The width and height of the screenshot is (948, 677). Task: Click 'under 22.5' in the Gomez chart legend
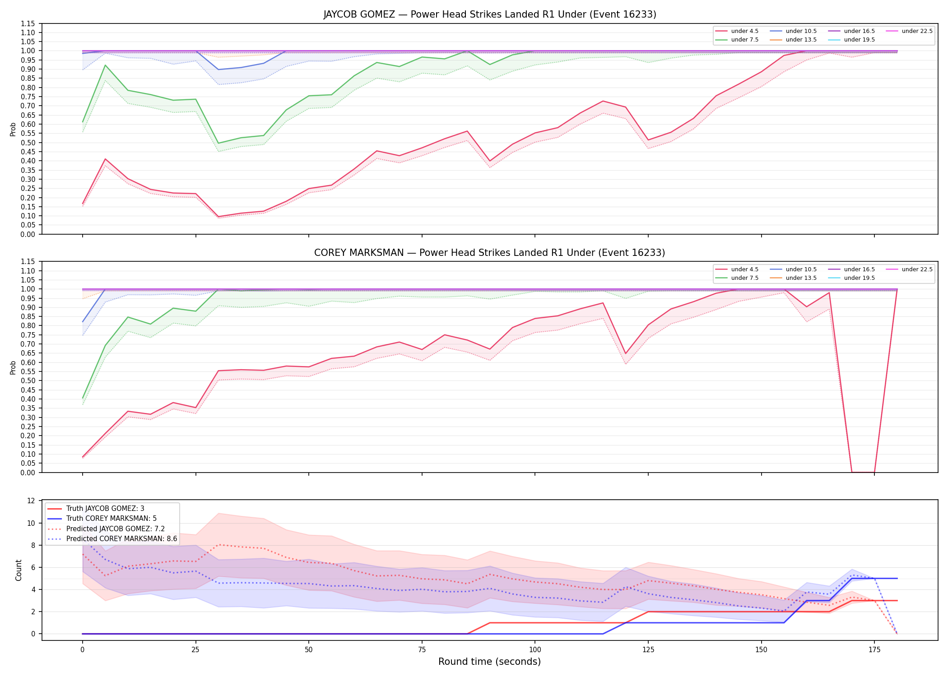point(917,31)
